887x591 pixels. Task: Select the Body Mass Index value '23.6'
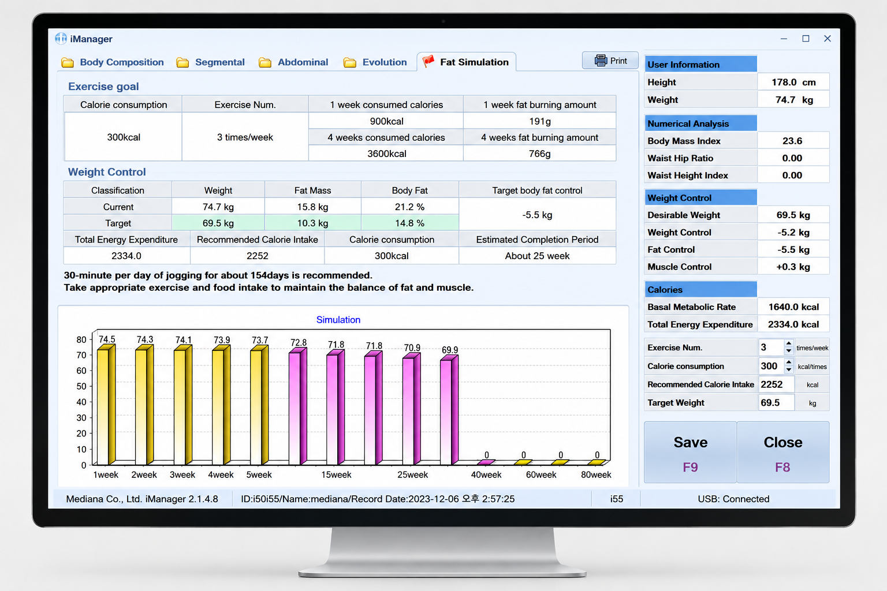pyautogui.click(x=793, y=141)
